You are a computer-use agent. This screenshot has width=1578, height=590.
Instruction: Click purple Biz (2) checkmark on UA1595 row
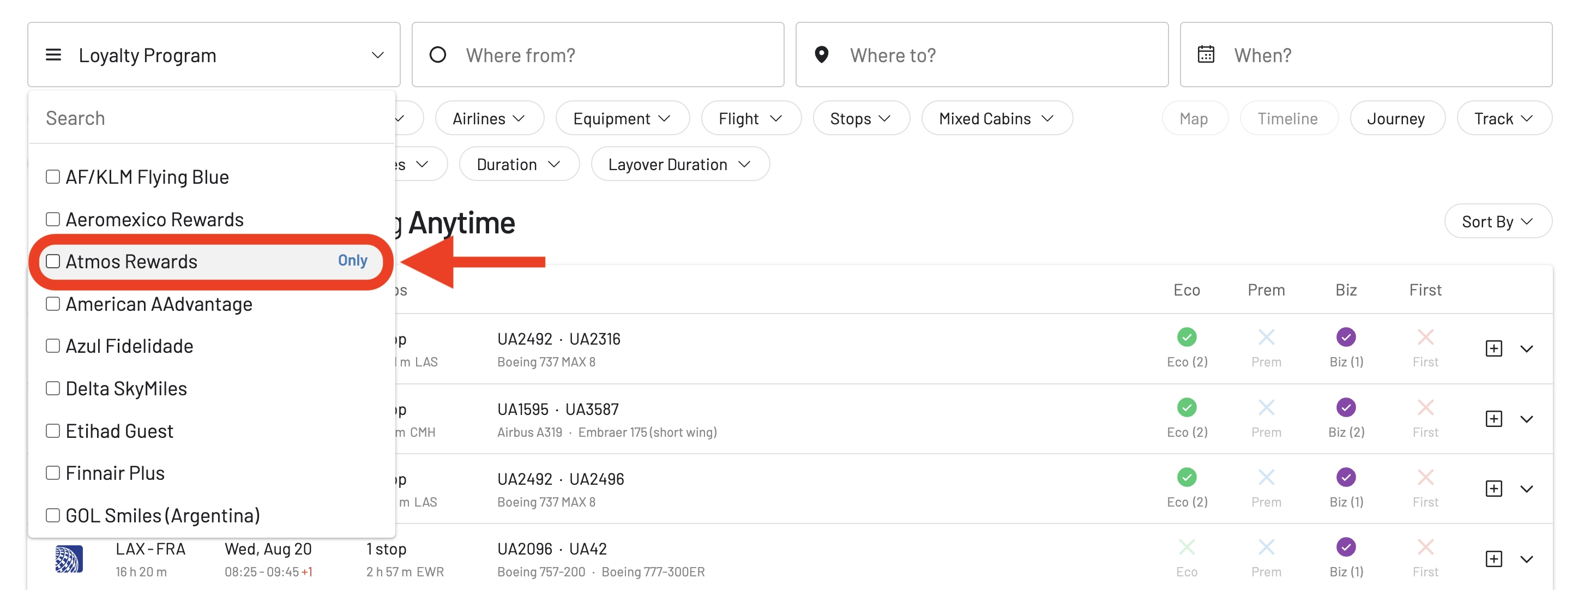1346,407
